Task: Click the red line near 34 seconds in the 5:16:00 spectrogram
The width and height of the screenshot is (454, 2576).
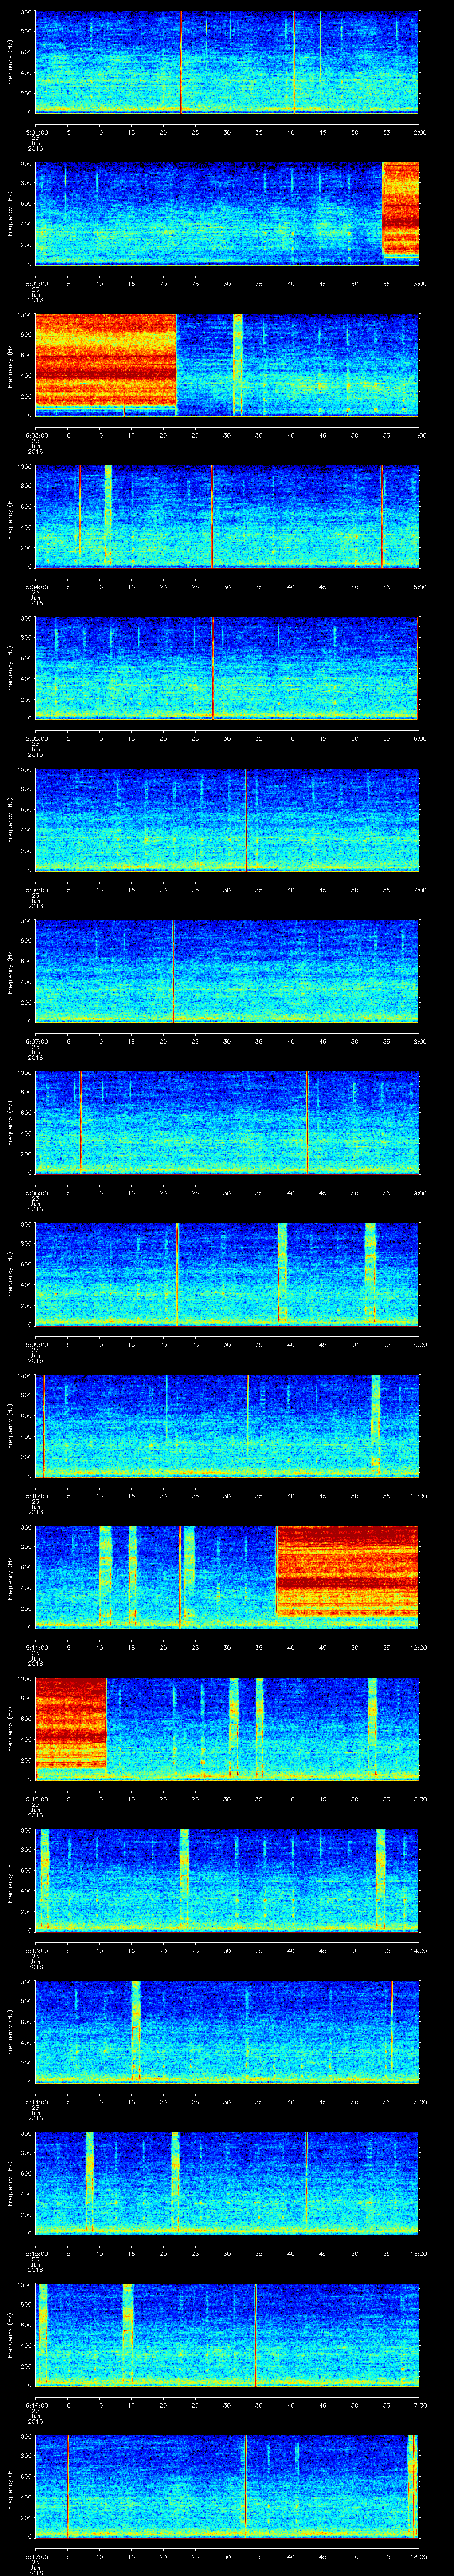Action: (x=255, y=2334)
